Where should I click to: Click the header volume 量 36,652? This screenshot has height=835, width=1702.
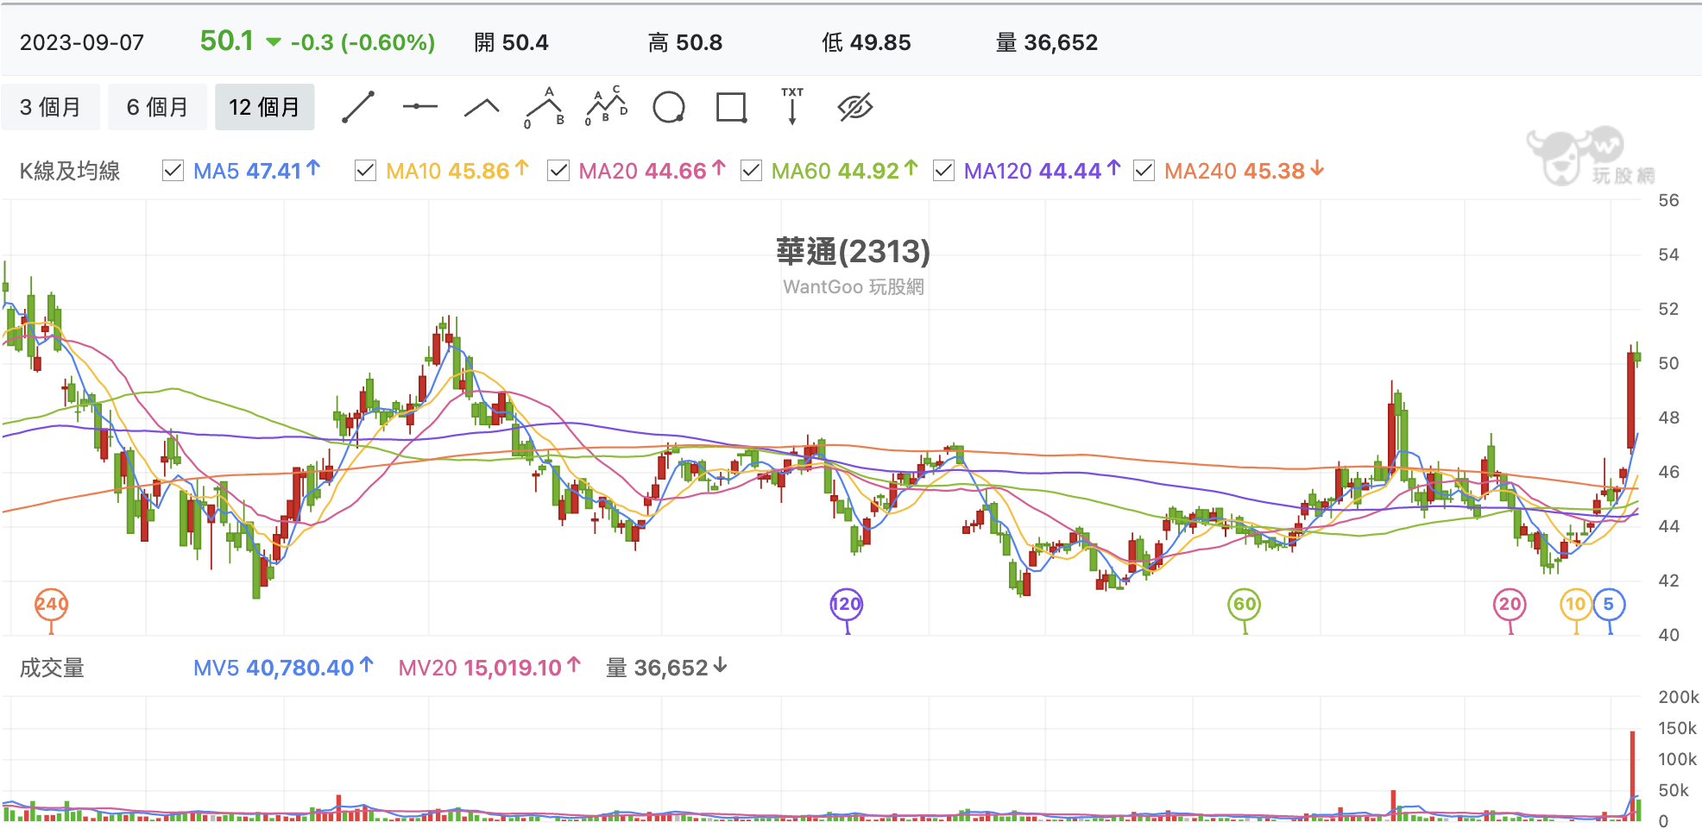click(x=1047, y=42)
